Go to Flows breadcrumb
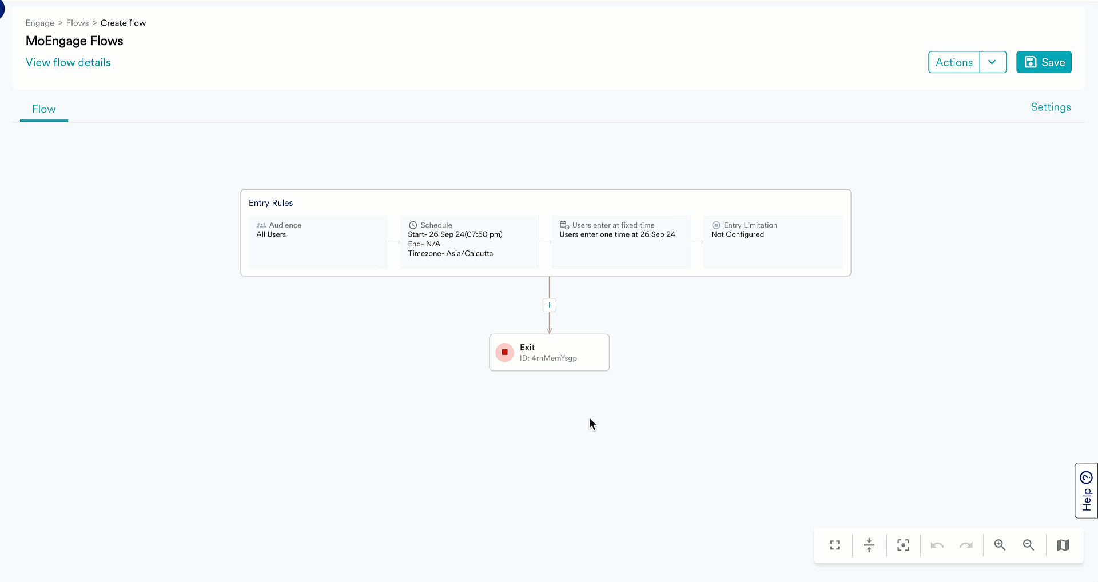This screenshot has height=582, width=1098. point(77,23)
